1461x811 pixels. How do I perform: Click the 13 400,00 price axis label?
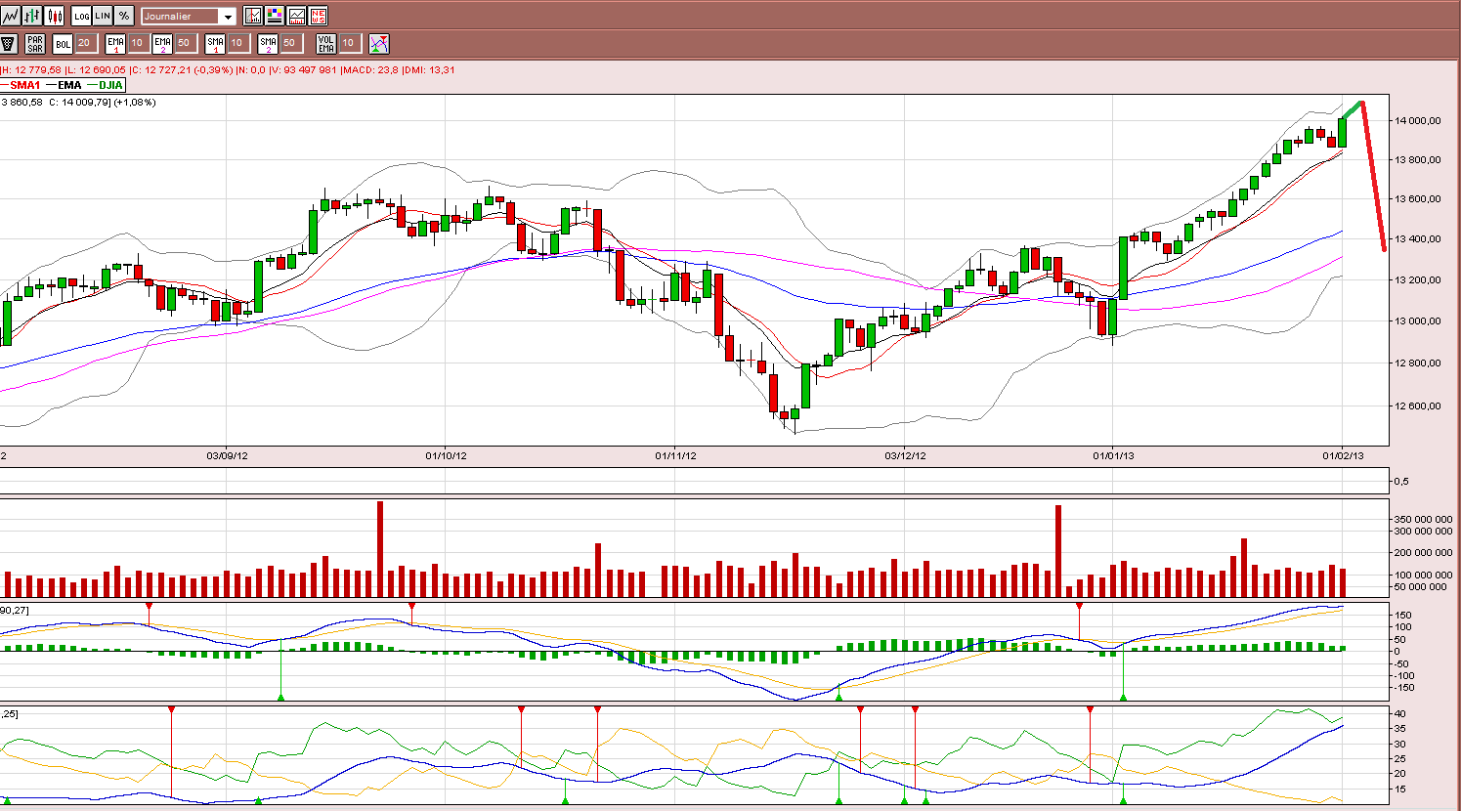click(x=1418, y=239)
